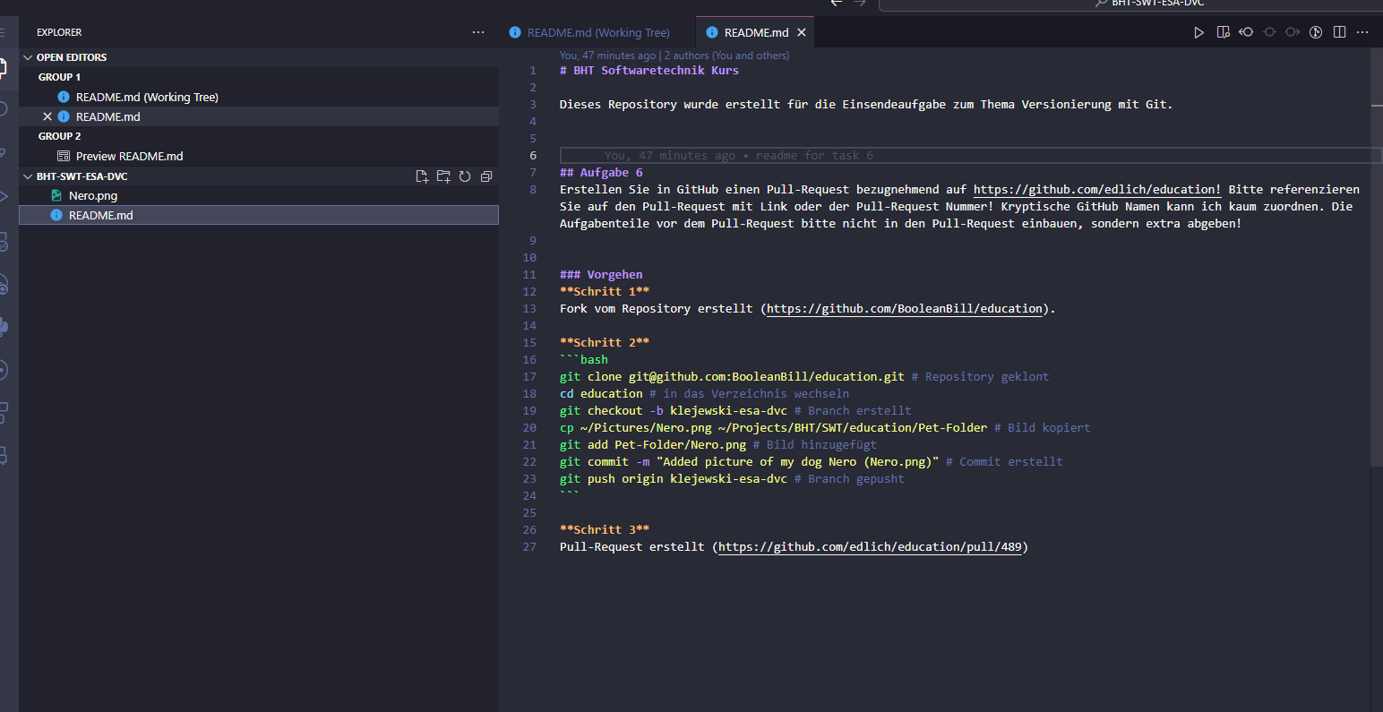Viewport: 1383px width, 712px height.
Task: Close README.md in Open Editors list
Action: pos(47,116)
